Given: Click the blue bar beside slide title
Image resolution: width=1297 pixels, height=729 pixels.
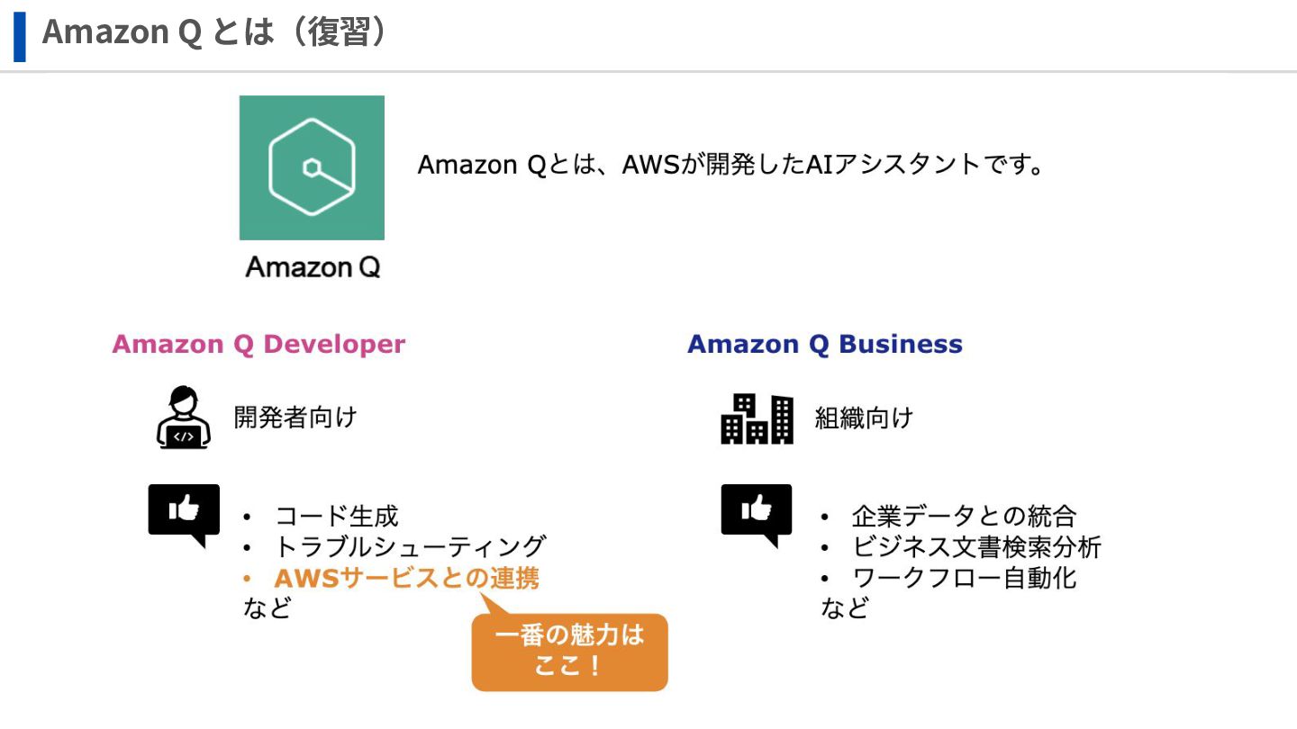Looking at the screenshot, I should pos(20,36).
